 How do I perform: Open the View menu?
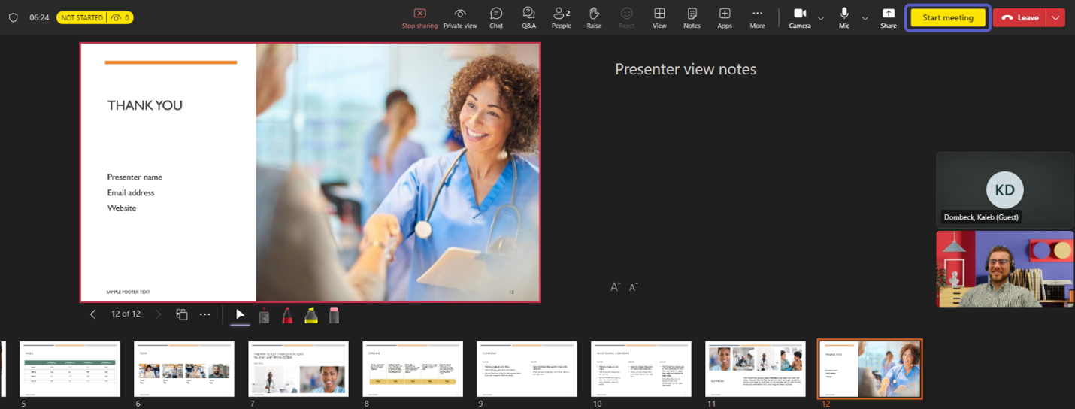(x=659, y=18)
